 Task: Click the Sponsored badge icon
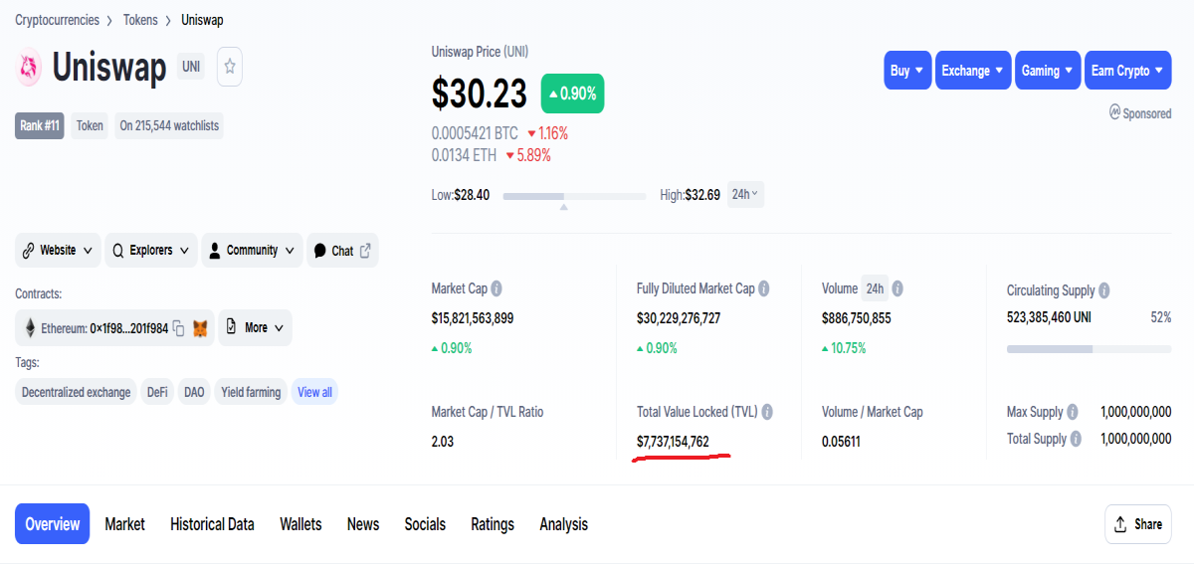click(x=1115, y=112)
